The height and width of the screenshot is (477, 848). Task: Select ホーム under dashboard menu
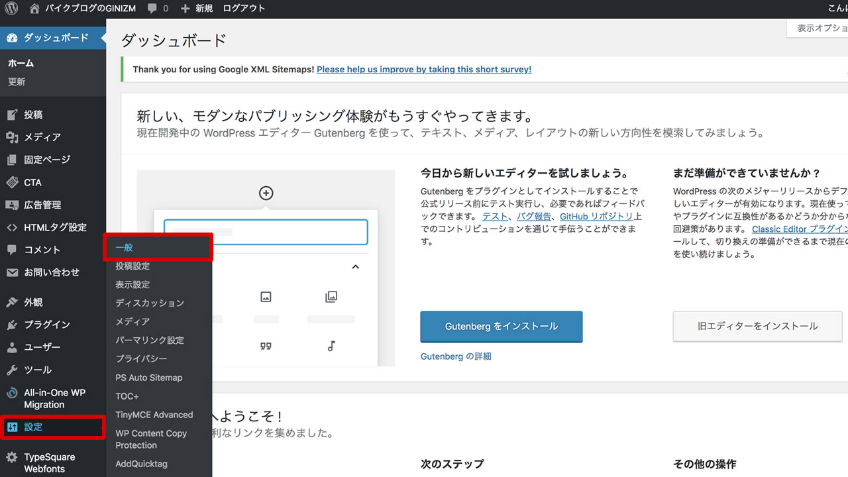coord(21,64)
